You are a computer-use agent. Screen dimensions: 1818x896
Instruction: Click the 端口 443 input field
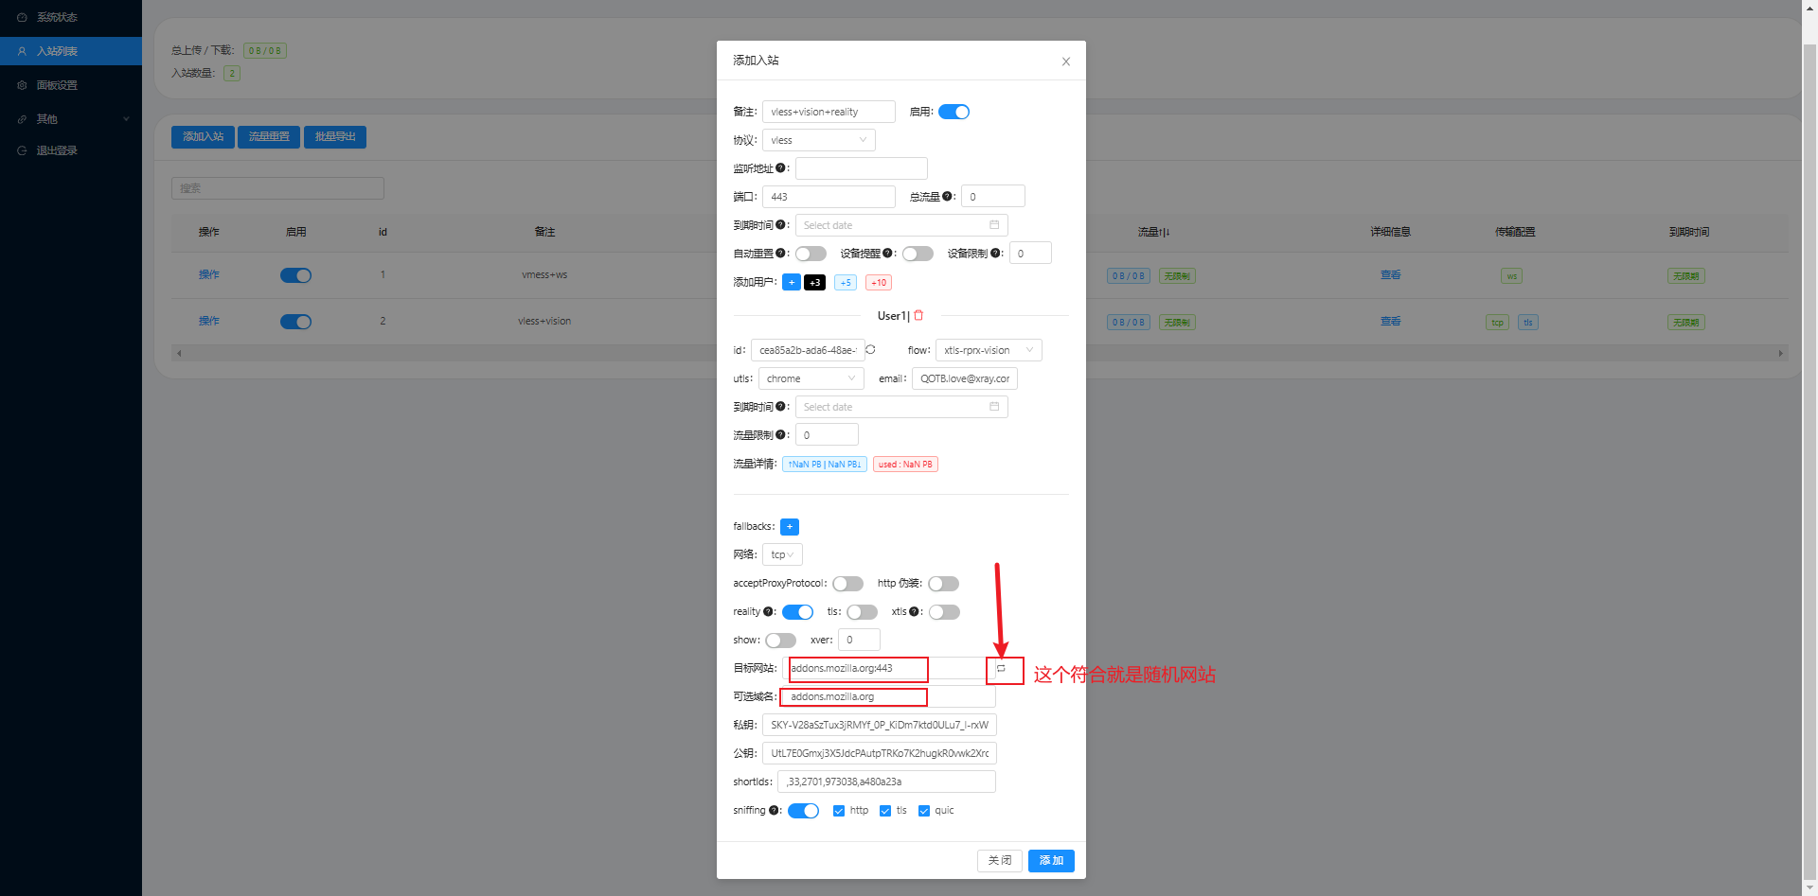[x=829, y=197]
